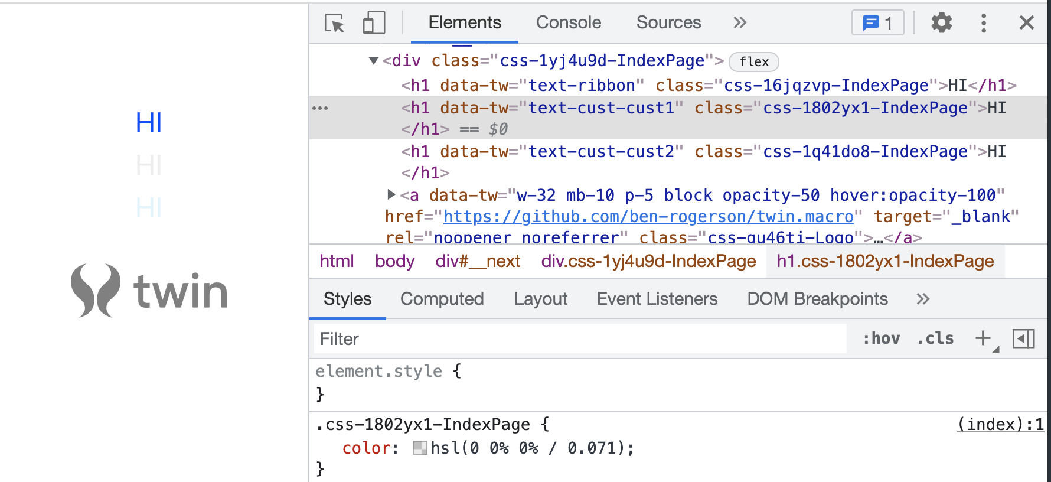
Task: Edit the hsl(0 0% 0% / 0.071) value
Action: [528, 448]
